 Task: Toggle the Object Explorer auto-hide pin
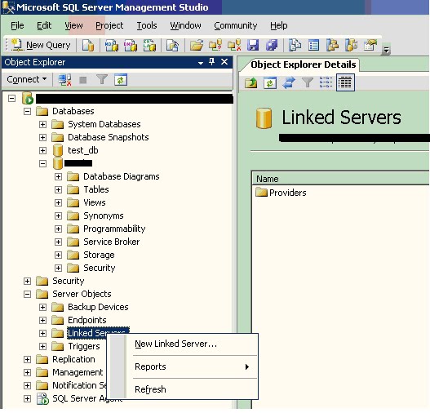click(211, 62)
